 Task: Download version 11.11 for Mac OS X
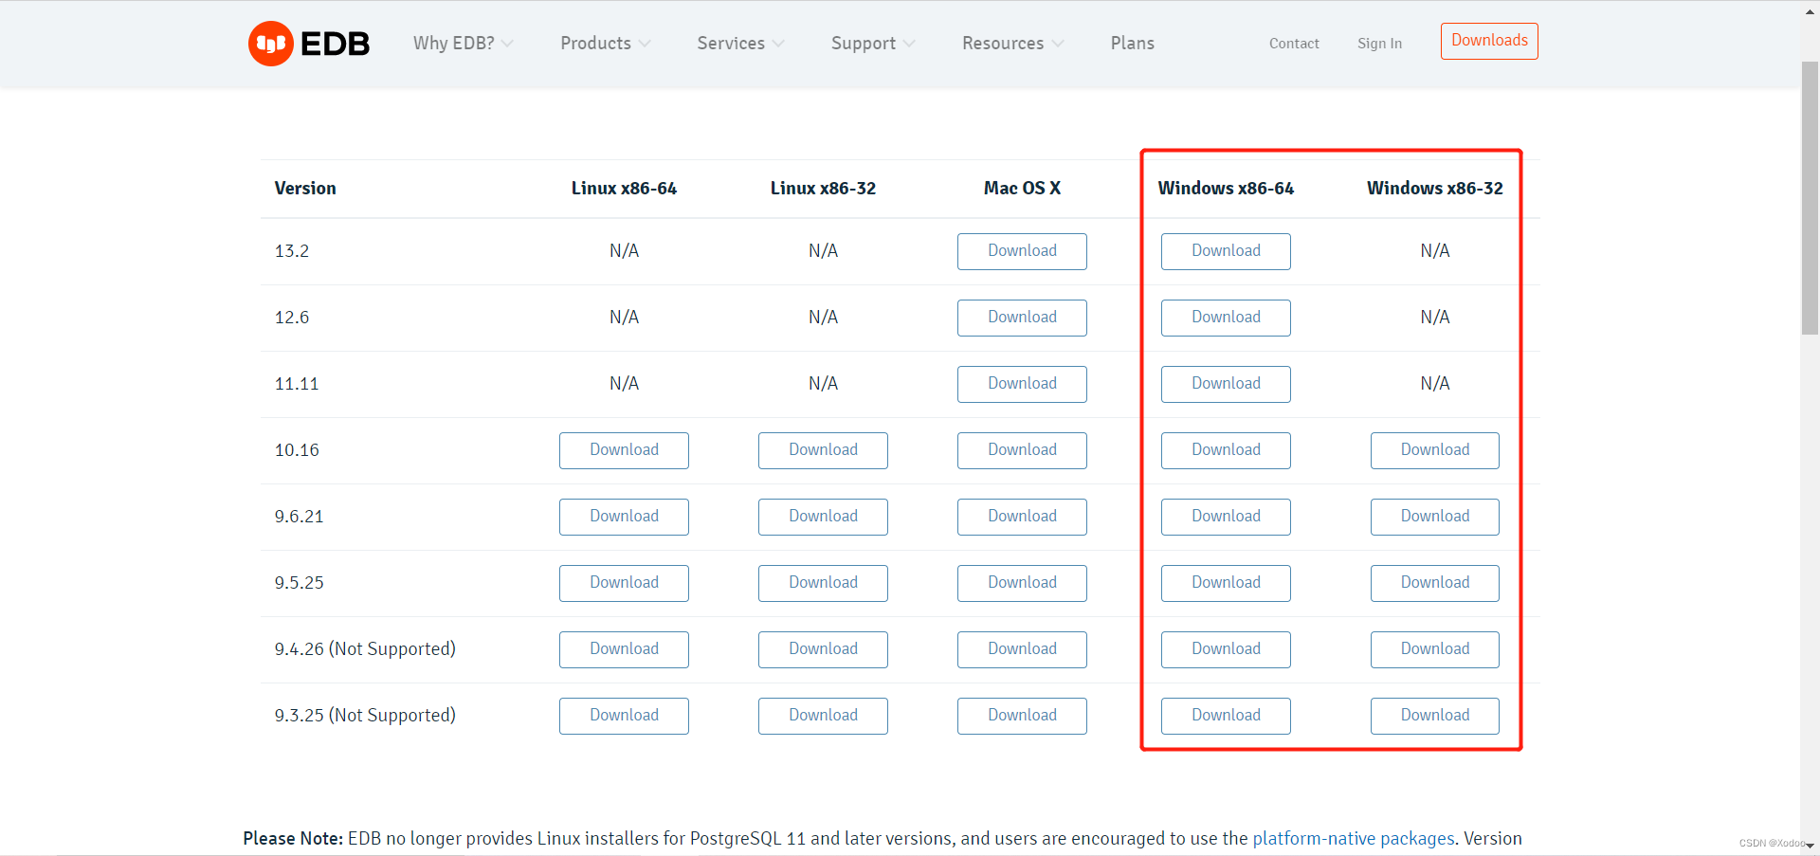pos(1022,384)
